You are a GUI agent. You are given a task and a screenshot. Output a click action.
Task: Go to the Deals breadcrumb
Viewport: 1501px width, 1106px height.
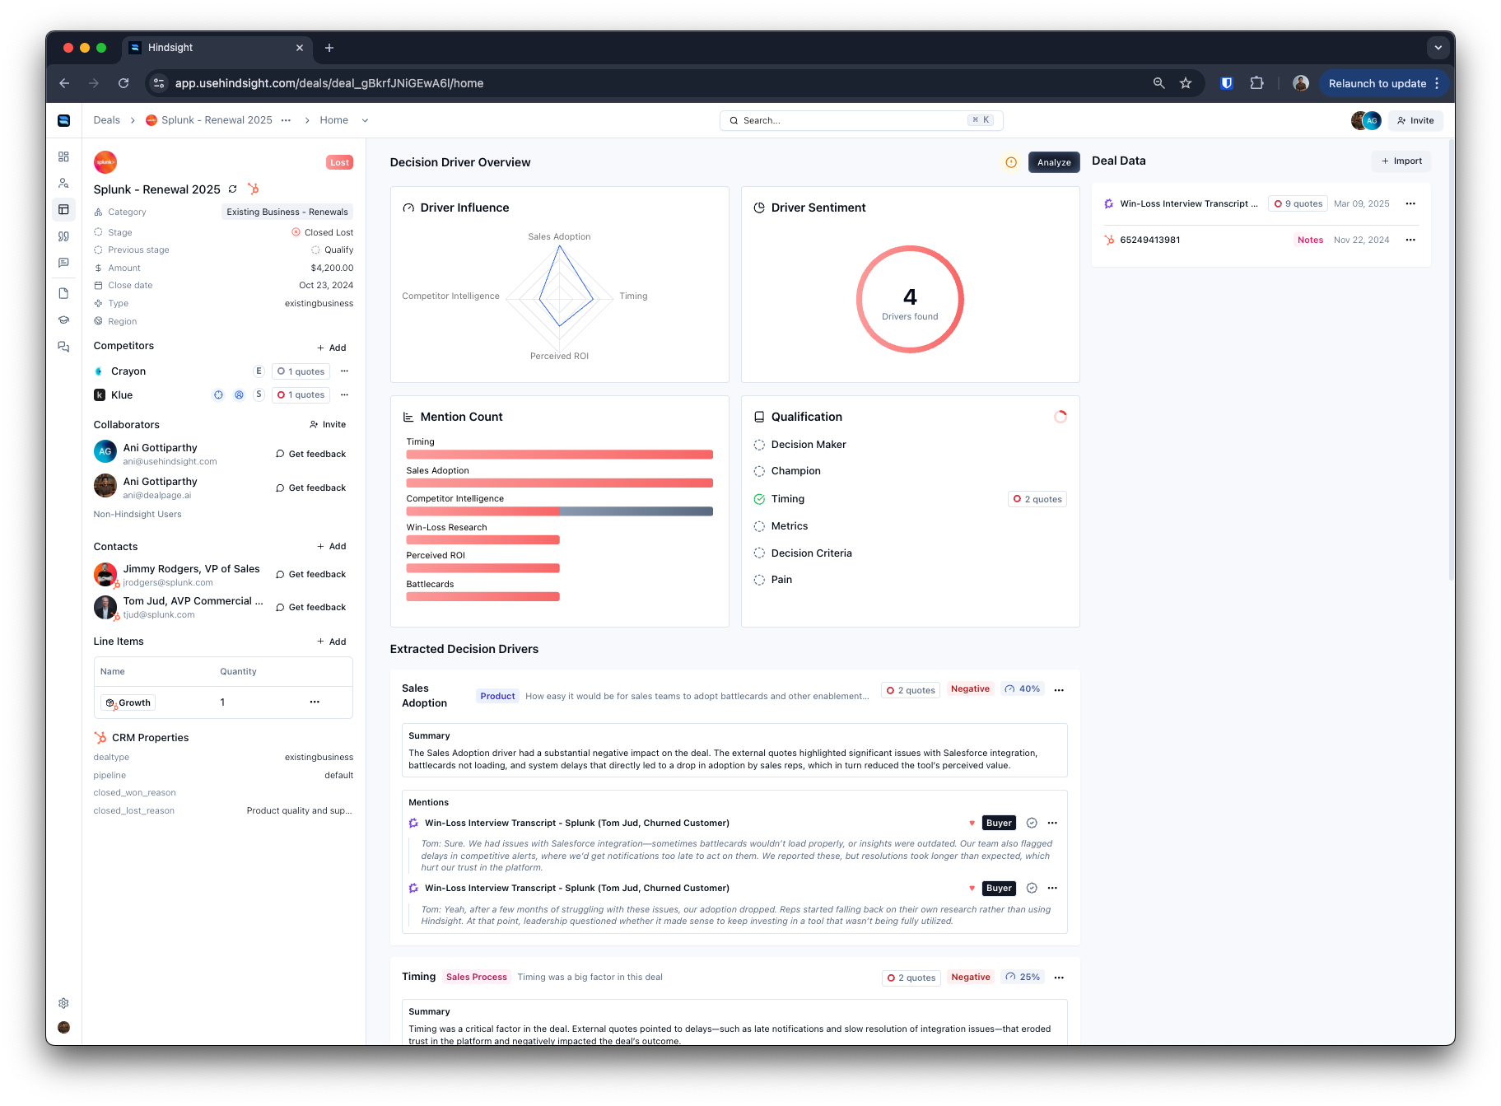pos(106,120)
